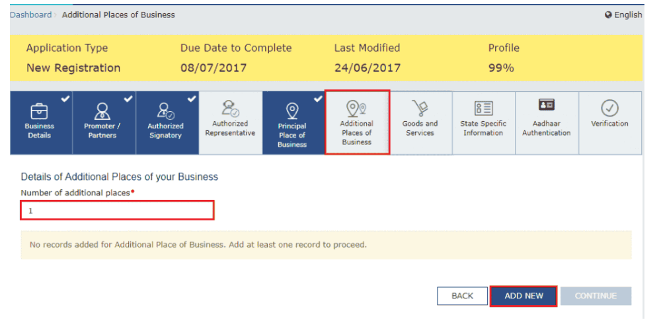Switch to the Authorized Signatory tab

[167, 123]
